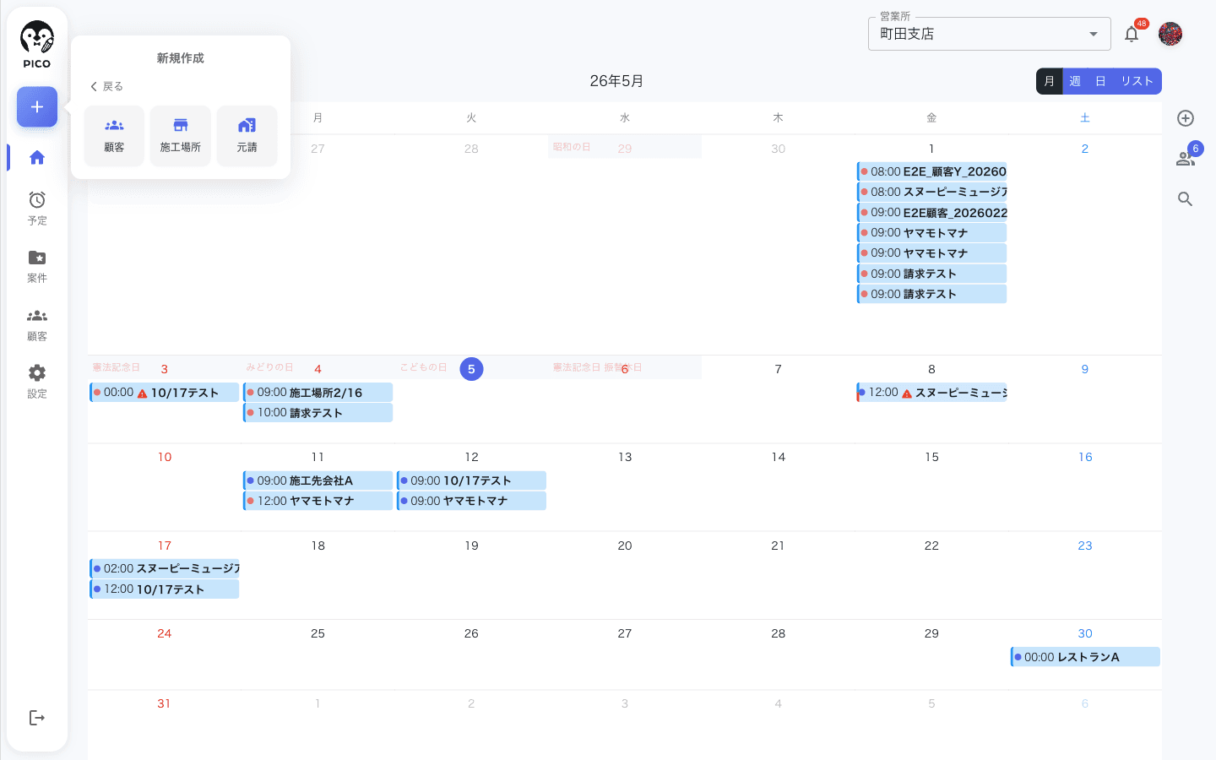Open 09:00 ヤマモトマナ event on May 12
The image size is (1216, 760).
pos(472,501)
